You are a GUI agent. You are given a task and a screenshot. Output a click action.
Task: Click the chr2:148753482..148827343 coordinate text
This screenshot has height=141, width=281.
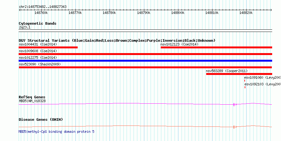pyautogui.click(x=43, y=7)
